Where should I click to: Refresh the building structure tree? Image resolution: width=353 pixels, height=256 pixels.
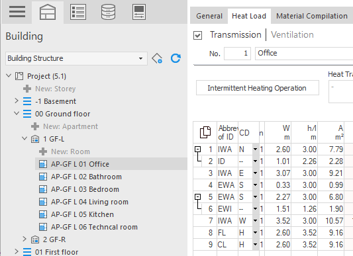pos(176,58)
